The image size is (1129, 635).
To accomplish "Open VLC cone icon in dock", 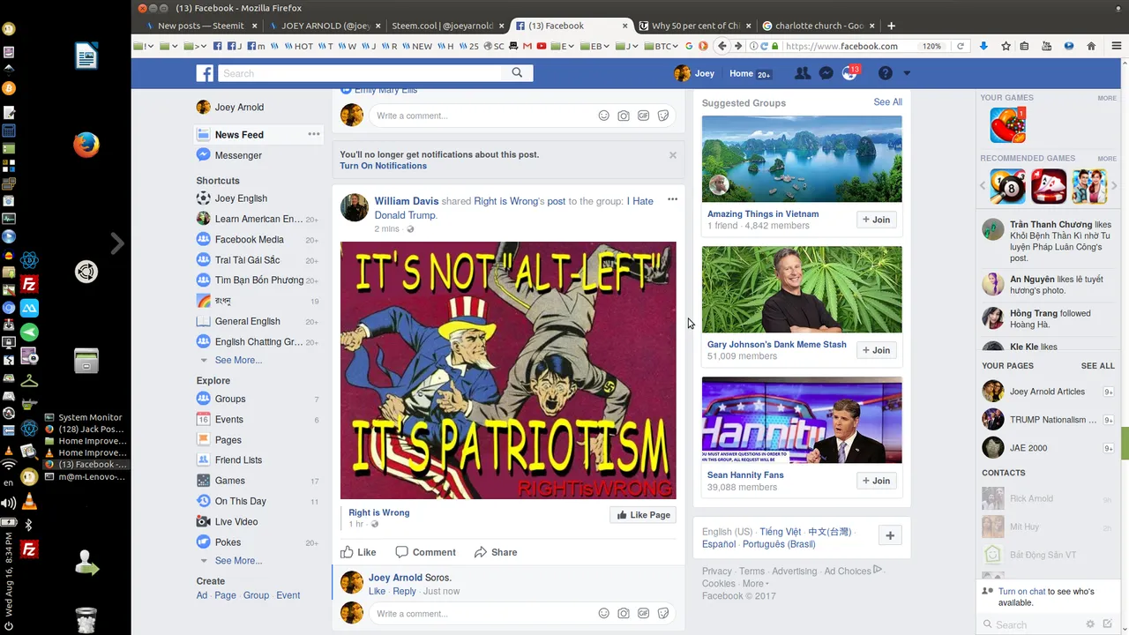I will (x=29, y=503).
